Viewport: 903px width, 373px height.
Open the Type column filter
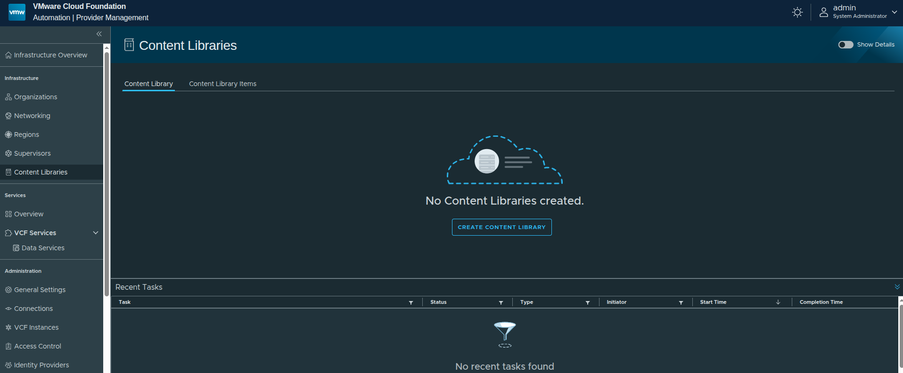click(x=588, y=302)
